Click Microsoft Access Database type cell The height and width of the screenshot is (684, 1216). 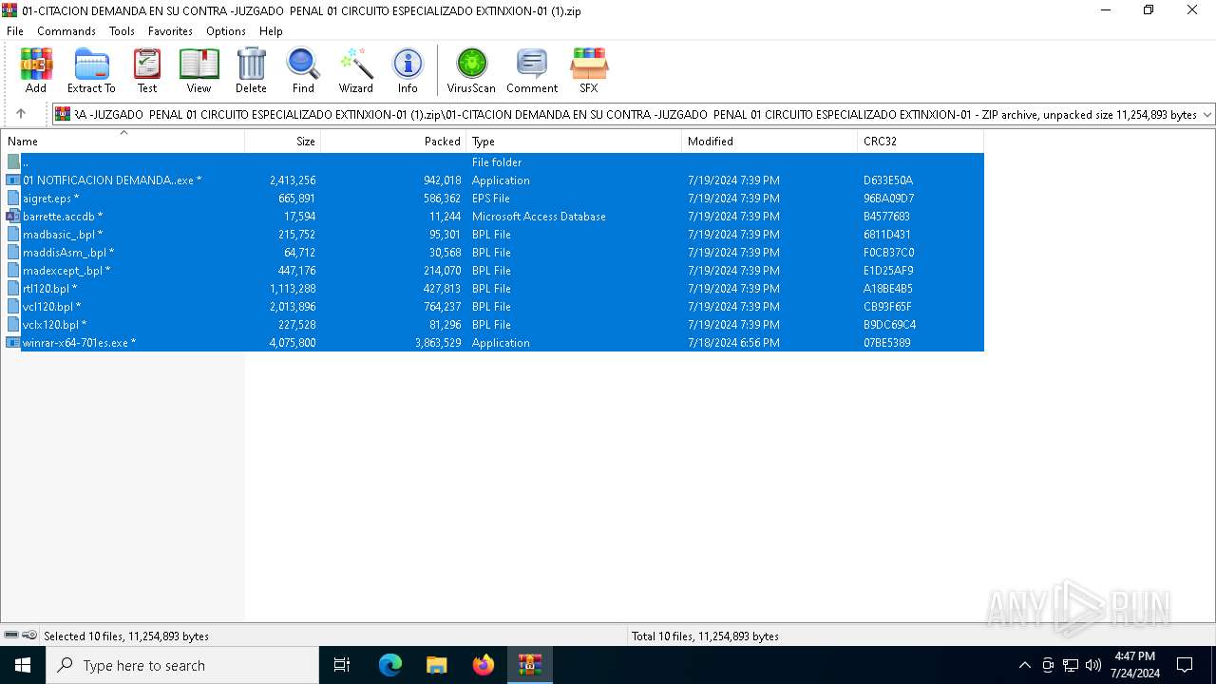(x=539, y=217)
